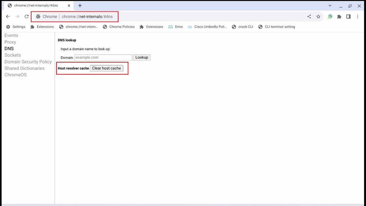The height and width of the screenshot is (206, 366).
Task: Open Chrome three-dot menu
Action: 358,16
